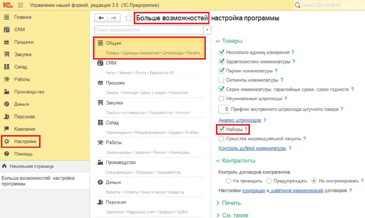Show help for Контроль дублей номенклатуры

(x=290, y=148)
